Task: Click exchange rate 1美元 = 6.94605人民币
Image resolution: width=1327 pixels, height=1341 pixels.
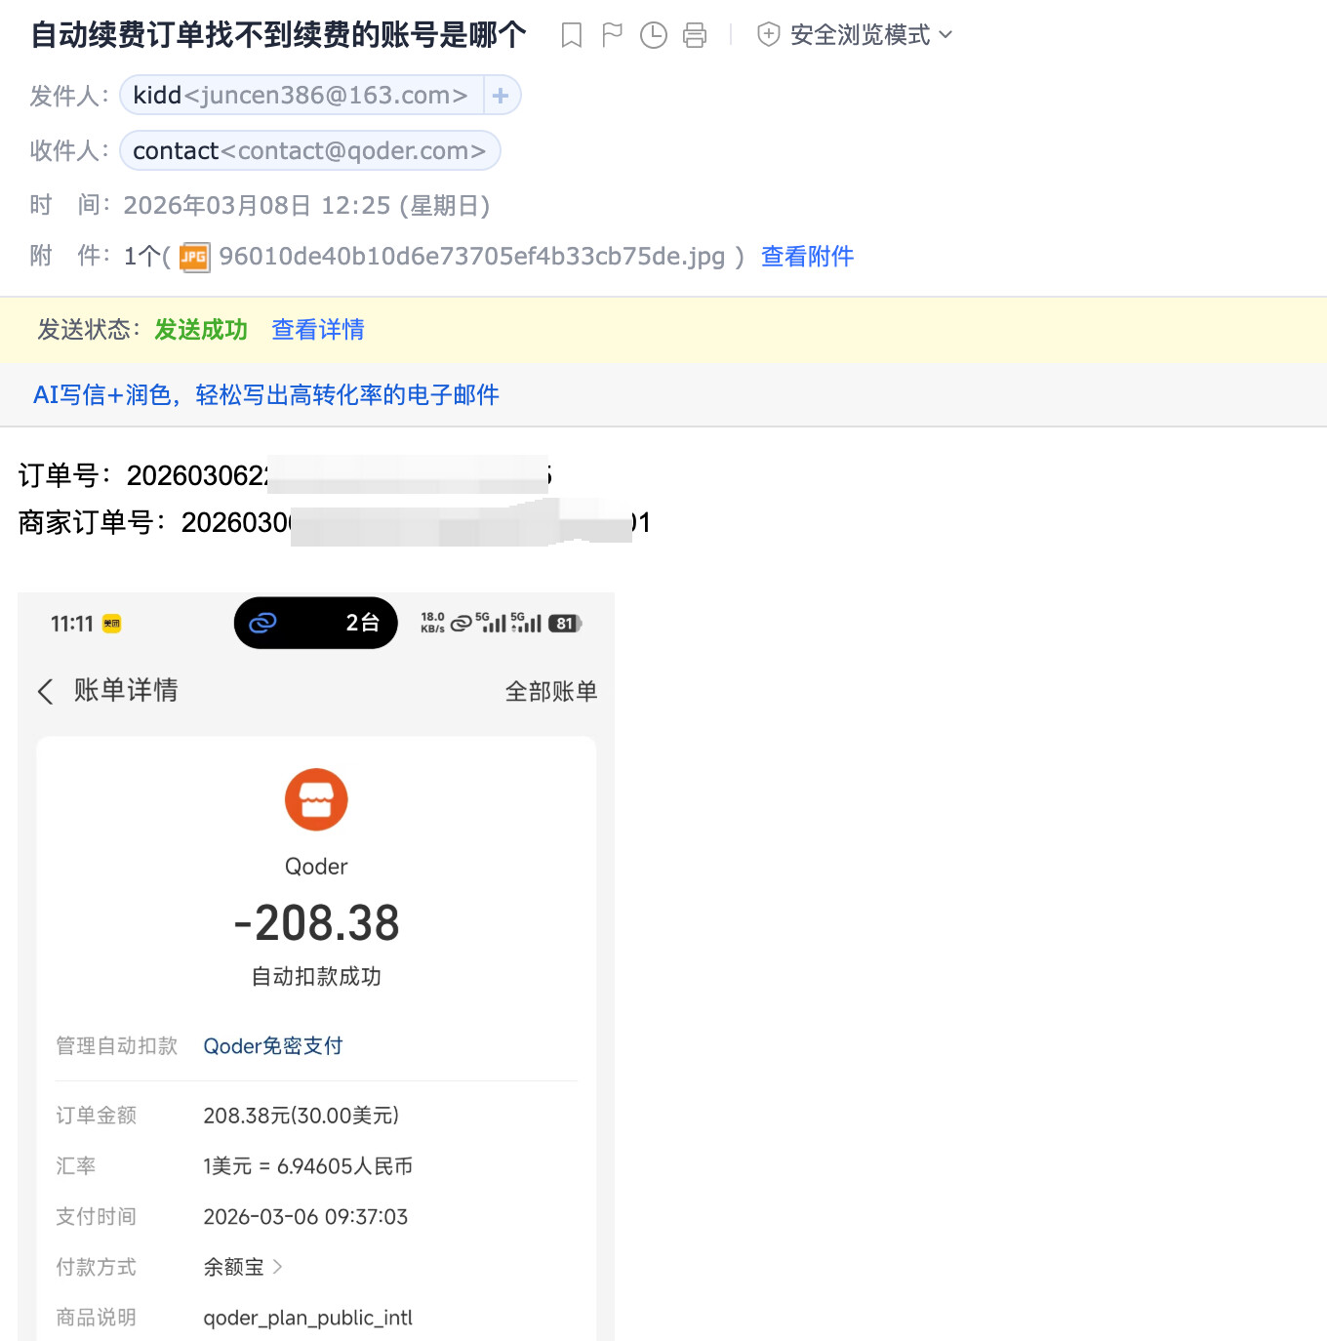Action: [x=308, y=1166]
